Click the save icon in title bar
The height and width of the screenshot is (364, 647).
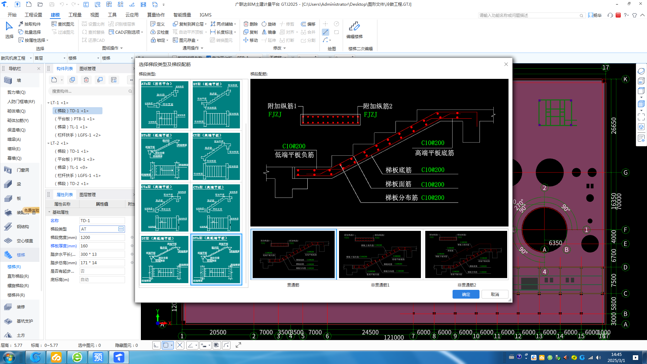click(52, 4)
